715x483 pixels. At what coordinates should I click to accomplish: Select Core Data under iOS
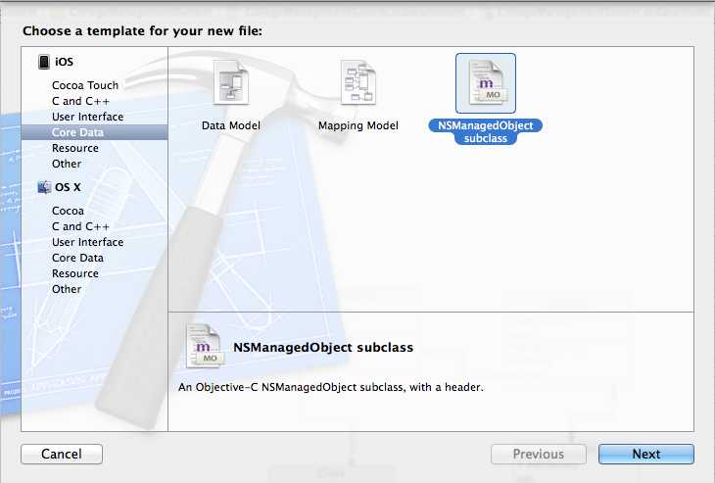coord(94,132)
